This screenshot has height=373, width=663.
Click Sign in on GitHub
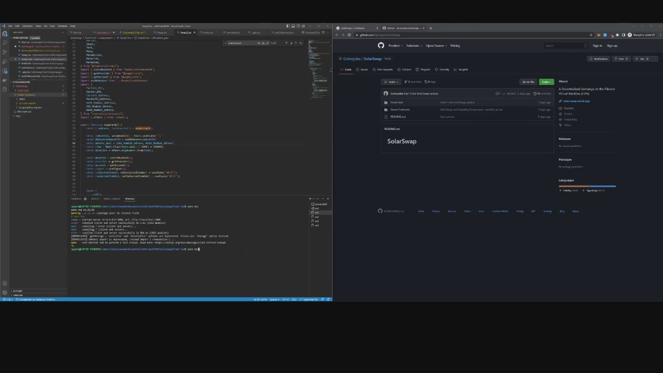[x=597, y=46]
